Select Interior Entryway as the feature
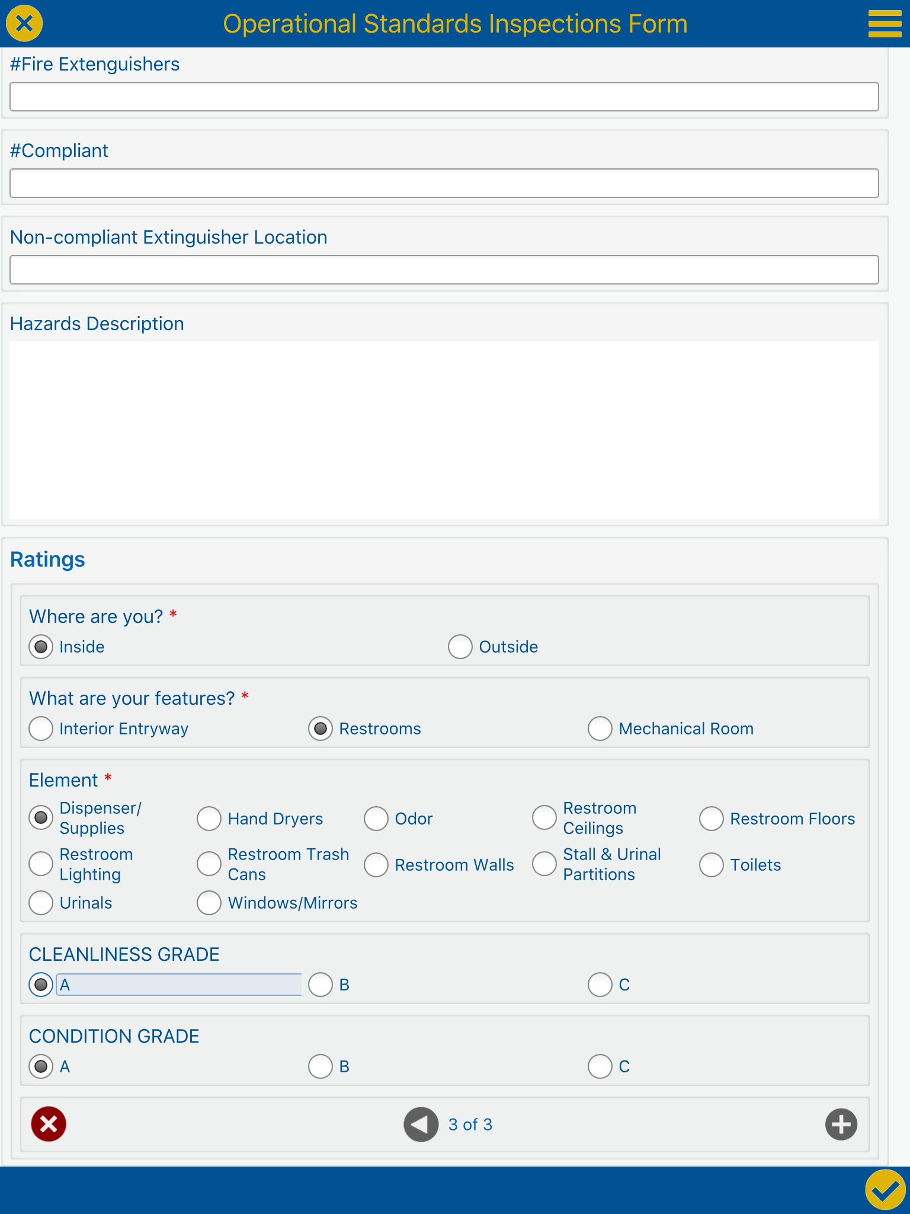This screenshot has width=910, height=1214. pyautogui.click(x=41, y=729)
